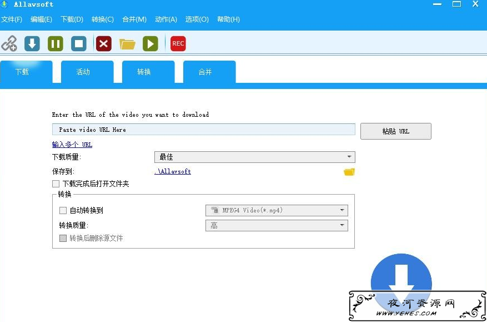Switch to the 转换 tab
The image size is (487, 322).
[148, 72]
